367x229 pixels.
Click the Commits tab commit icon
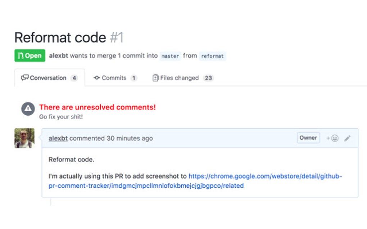(x=96, y=78)
